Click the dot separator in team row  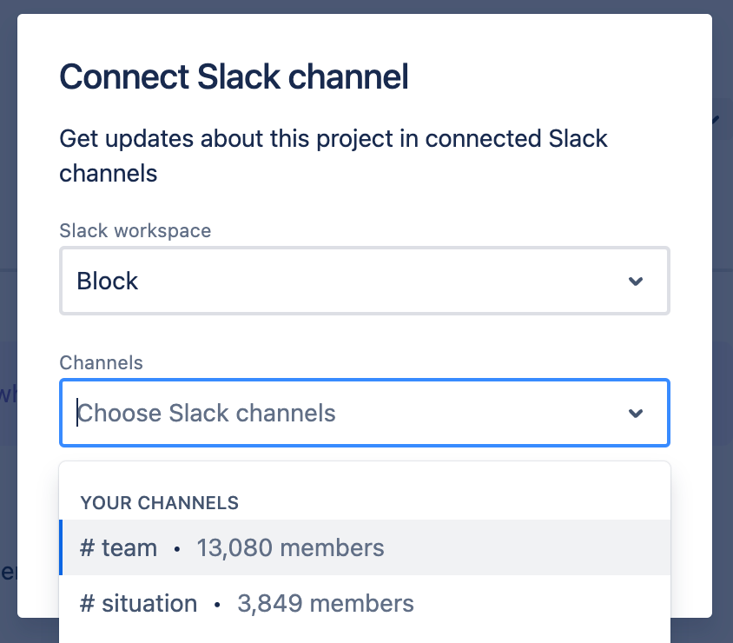pos(177,549)
